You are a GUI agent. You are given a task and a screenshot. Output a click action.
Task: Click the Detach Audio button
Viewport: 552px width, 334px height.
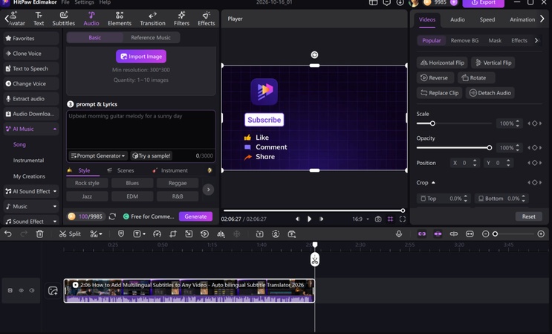click(490, 93)
